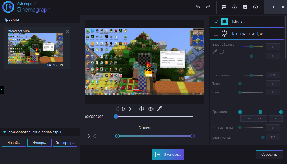Click the lower Баланс белого tint slider handle

pyautogui.click(x=251, y=56)
